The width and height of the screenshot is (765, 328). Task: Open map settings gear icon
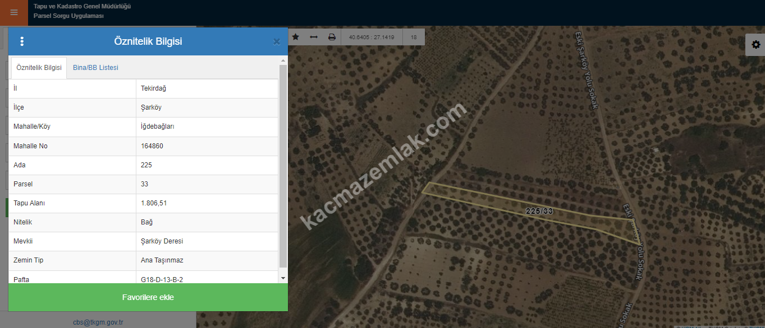click(x=755, y=44)
